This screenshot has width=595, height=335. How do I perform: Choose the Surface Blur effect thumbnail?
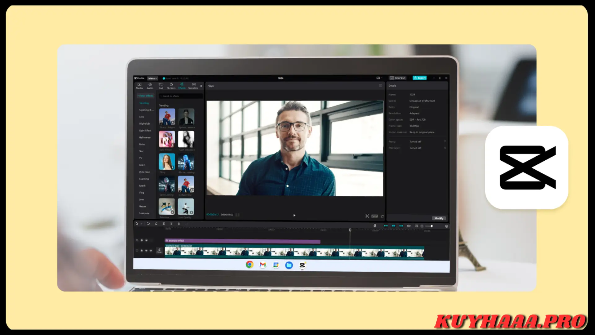(x=186, y=184)
